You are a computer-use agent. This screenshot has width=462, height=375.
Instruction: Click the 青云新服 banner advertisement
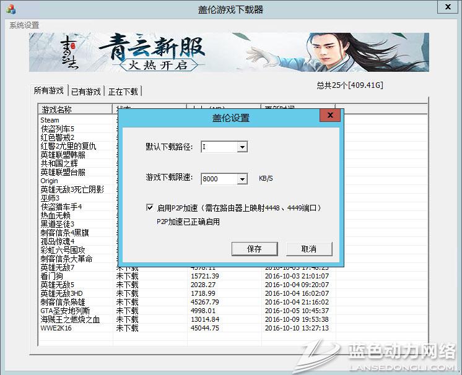tap(229, 53)
